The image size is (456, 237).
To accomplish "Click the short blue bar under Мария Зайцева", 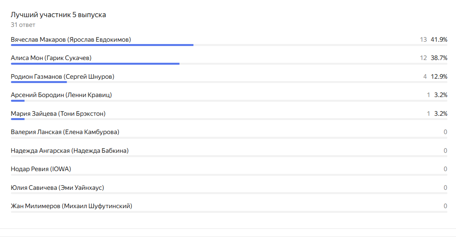I will point(18,119).
